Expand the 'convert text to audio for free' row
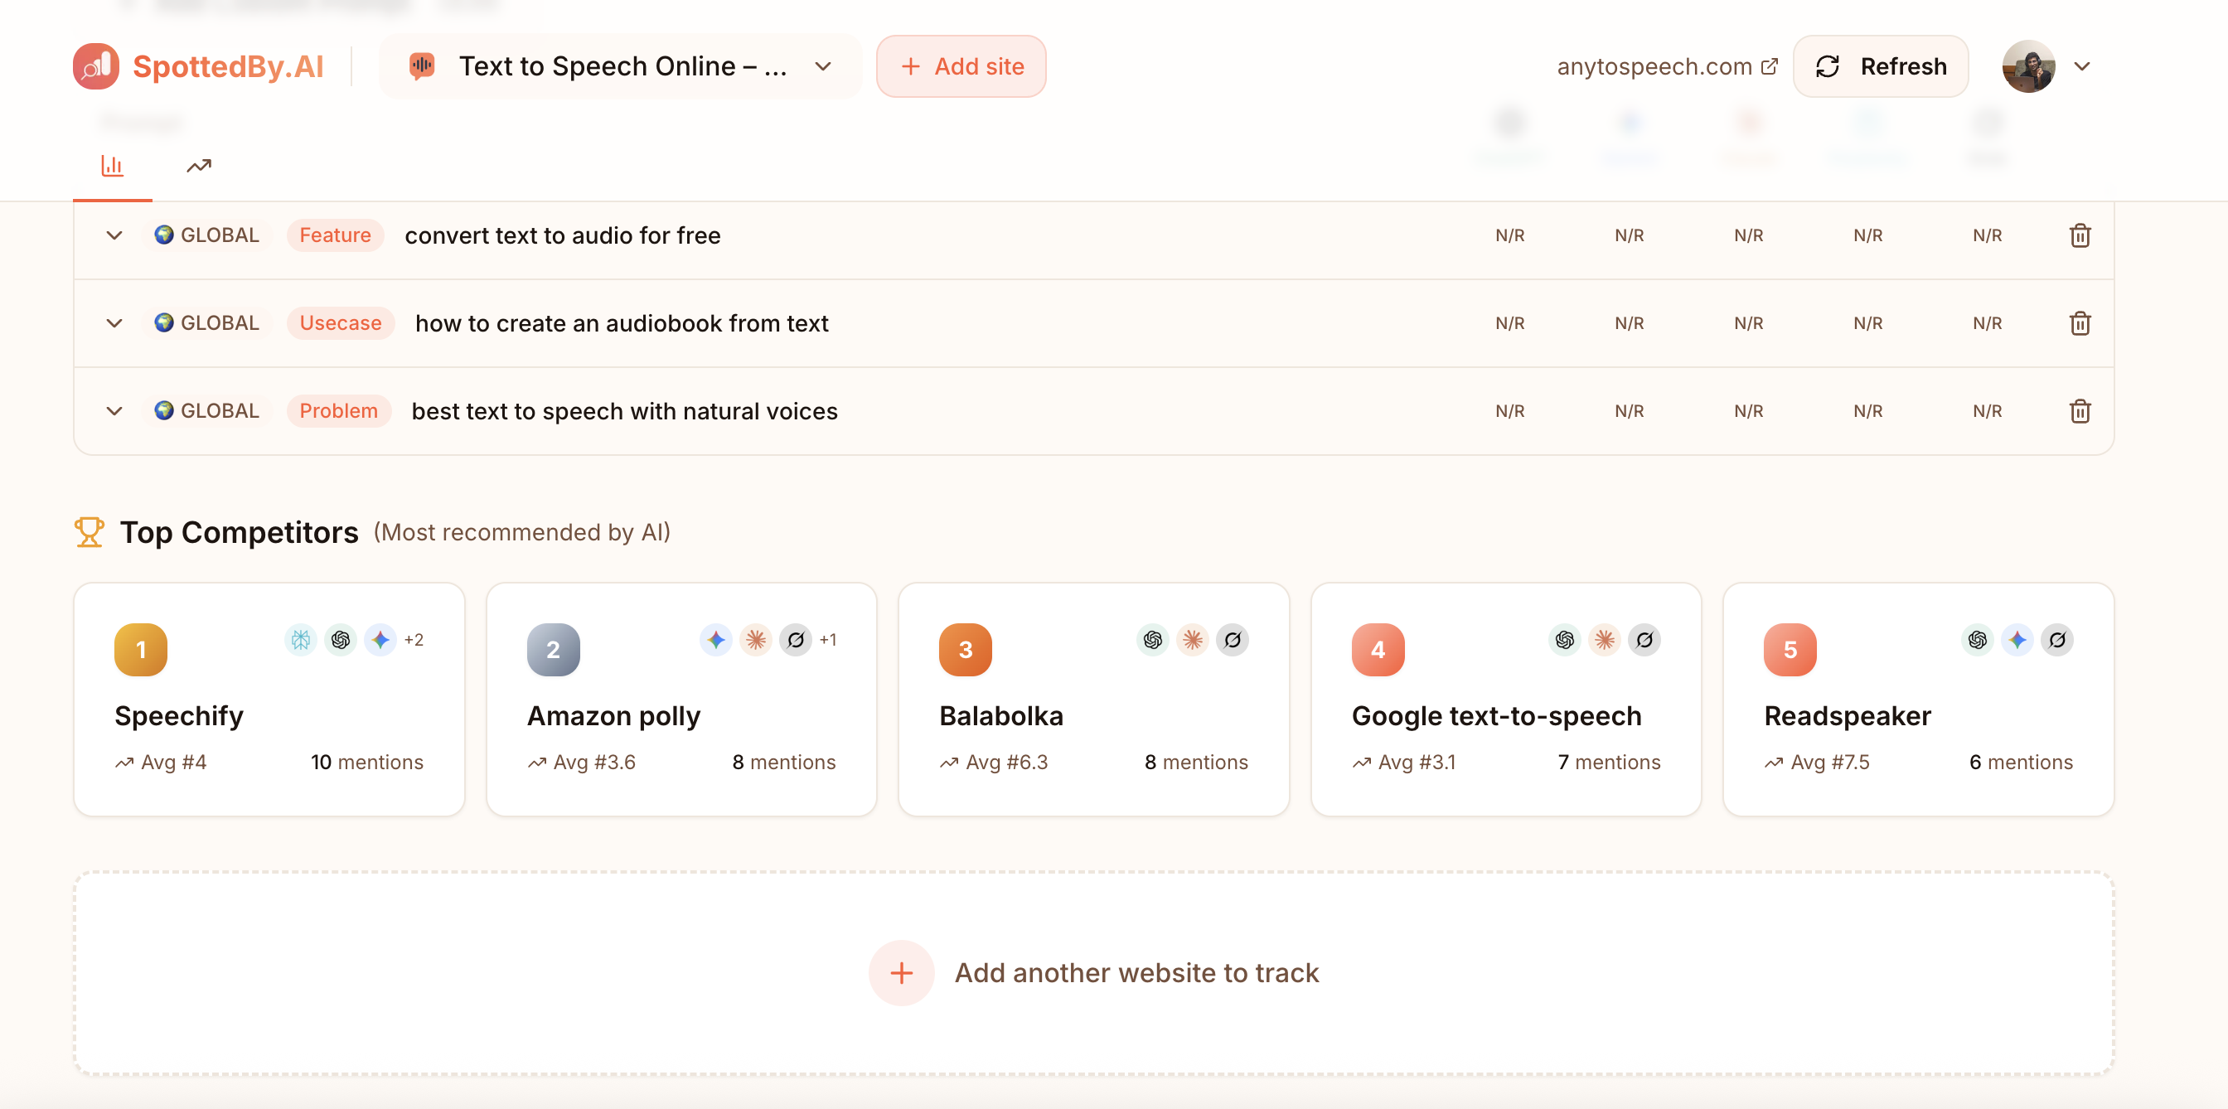The width and height of the screenshot is (2228, 1109). [114, 235]
